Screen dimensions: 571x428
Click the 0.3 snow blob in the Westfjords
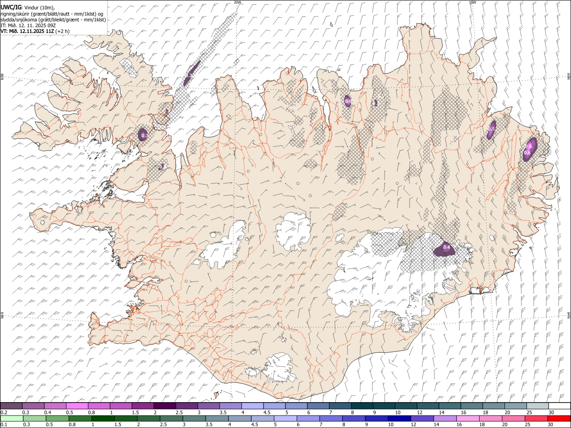pyautogui.click(x=144, y=135)
